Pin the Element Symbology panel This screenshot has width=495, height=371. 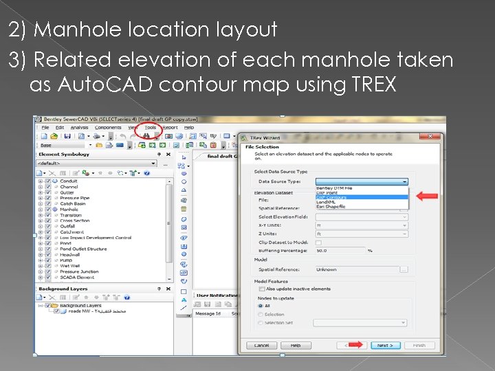coord(159,155)
